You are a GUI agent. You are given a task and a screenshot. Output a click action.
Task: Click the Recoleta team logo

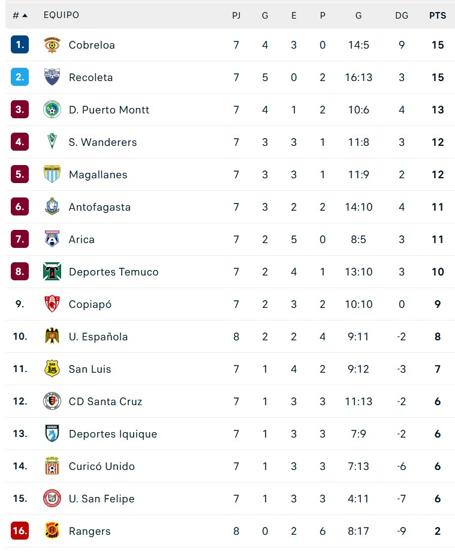(52, 77)
